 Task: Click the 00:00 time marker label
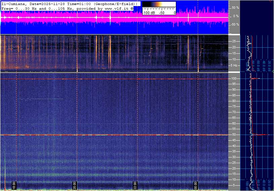click(x=196, y=185)
